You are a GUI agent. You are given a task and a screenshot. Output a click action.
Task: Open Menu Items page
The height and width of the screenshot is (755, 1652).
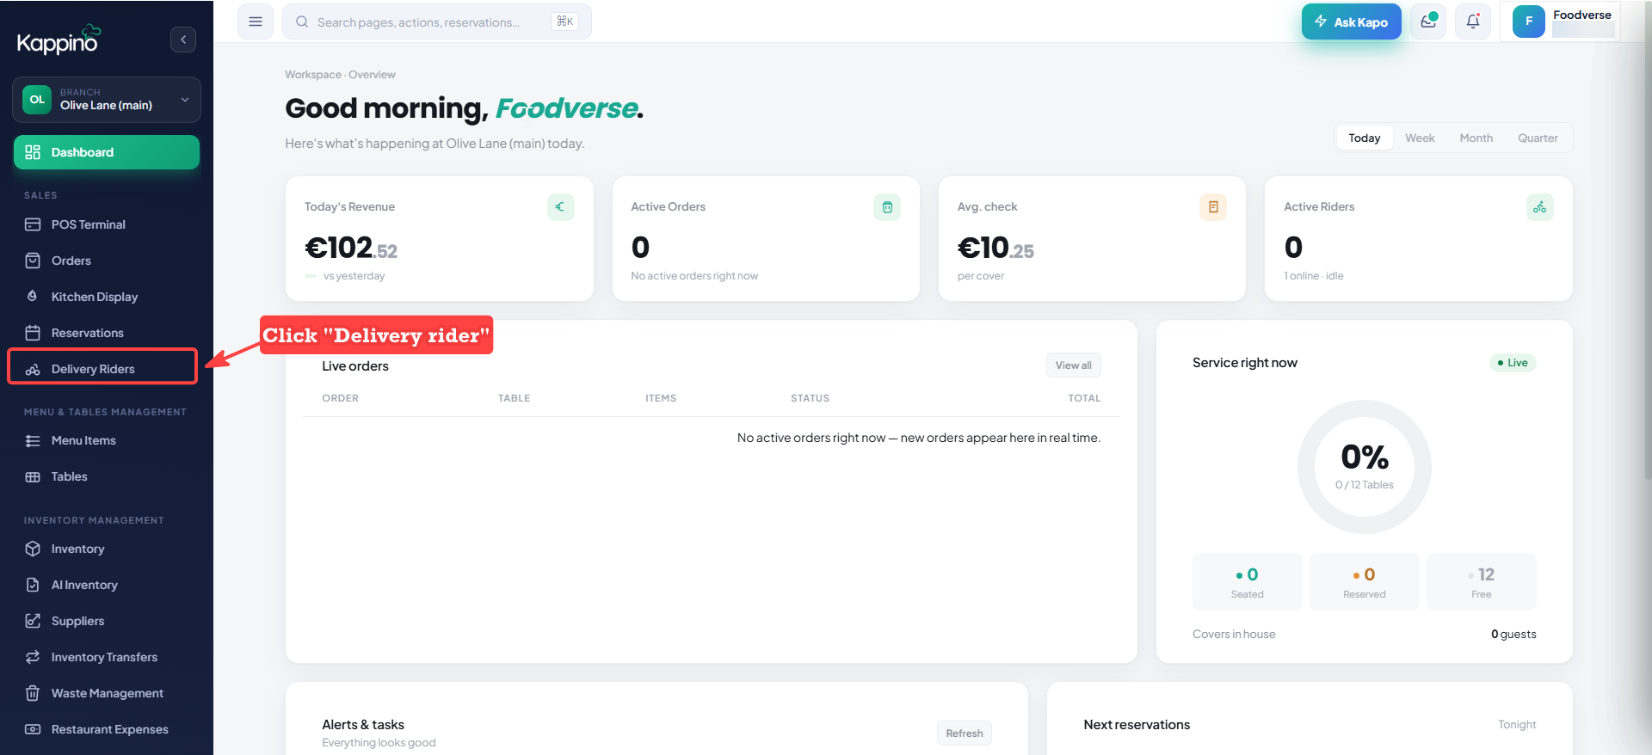pos(107,440)
